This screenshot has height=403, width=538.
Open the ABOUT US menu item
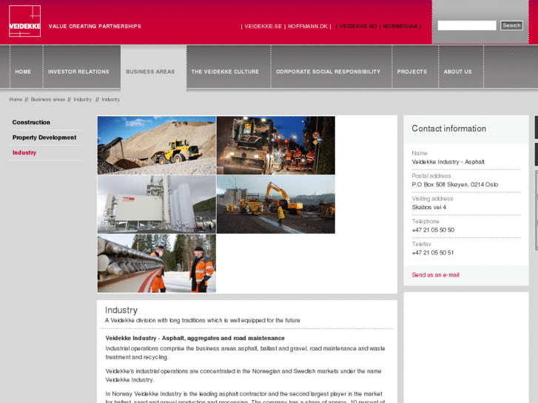(x=458, y=72)
